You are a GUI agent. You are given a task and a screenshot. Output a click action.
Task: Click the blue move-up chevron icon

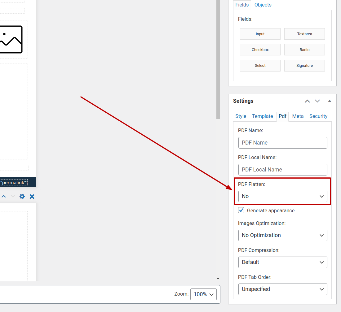click(x=4, y=196)
